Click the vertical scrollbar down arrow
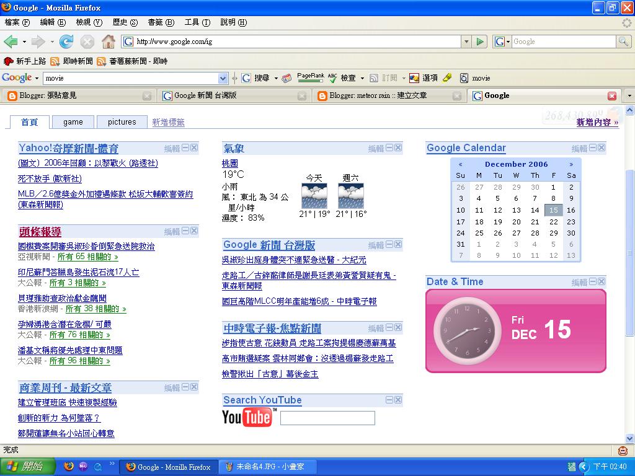Screen dimensions: 635x476 [630, 438]
